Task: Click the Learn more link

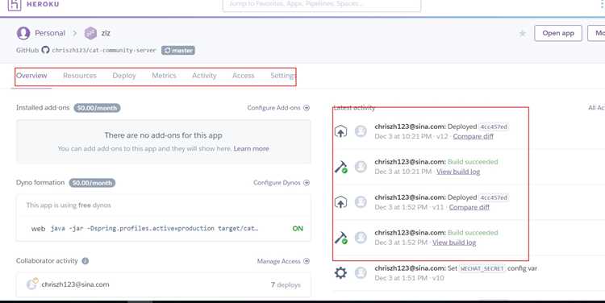Action: coord(251,148)
